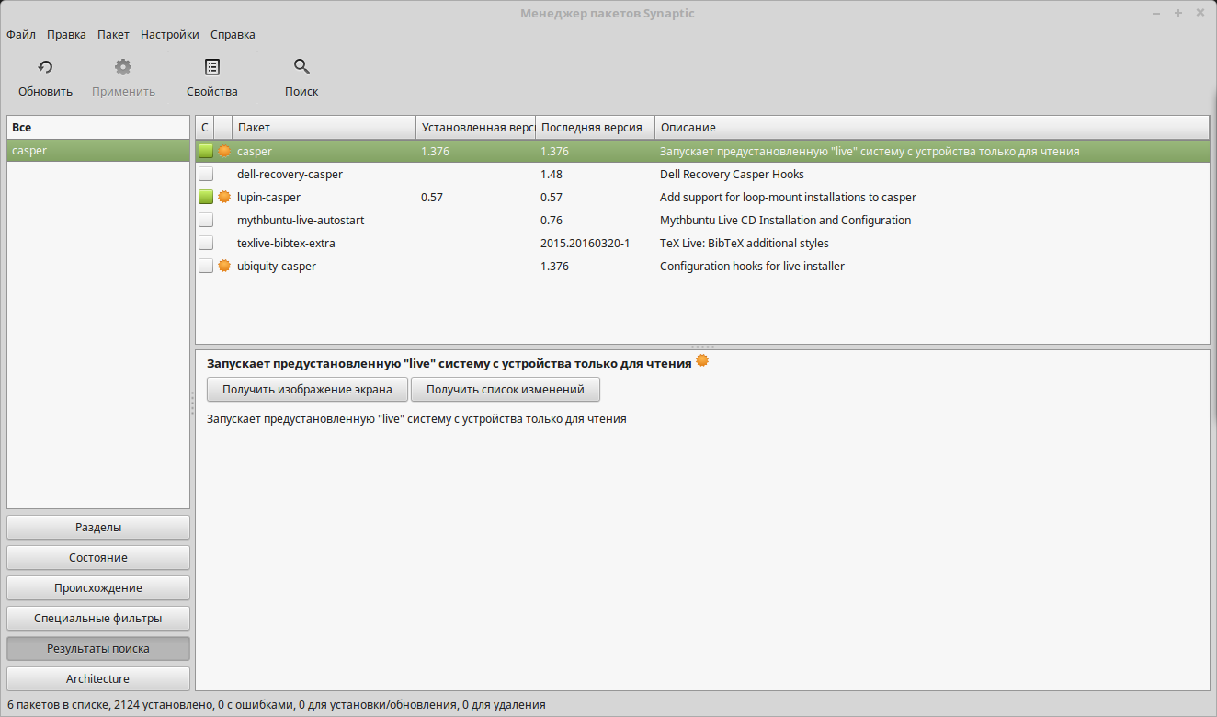This screenshot has height=717, width=1217.
Task: Switch to Architecture filter view
Action: click(98, 679)
